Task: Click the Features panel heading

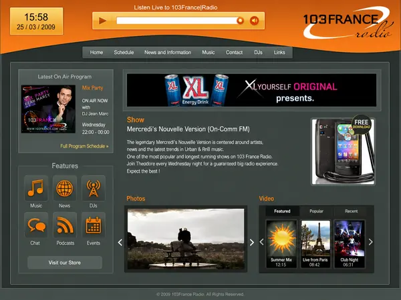Action: [65, 166]
